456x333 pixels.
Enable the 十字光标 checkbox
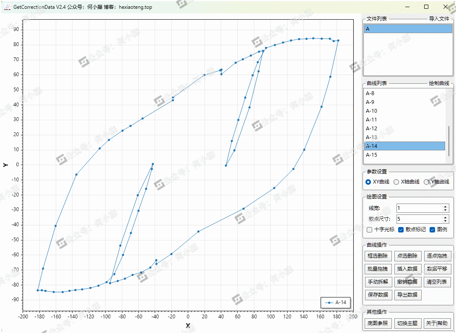[x=369, y=230]
